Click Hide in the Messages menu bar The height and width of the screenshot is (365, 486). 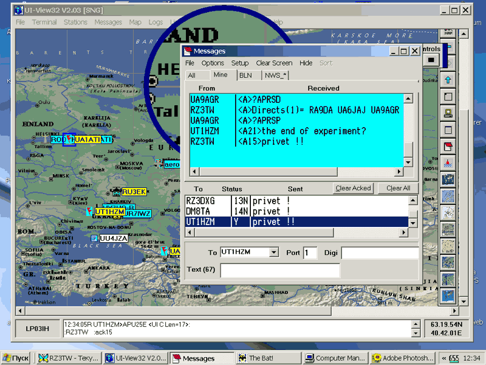point(306,63)
